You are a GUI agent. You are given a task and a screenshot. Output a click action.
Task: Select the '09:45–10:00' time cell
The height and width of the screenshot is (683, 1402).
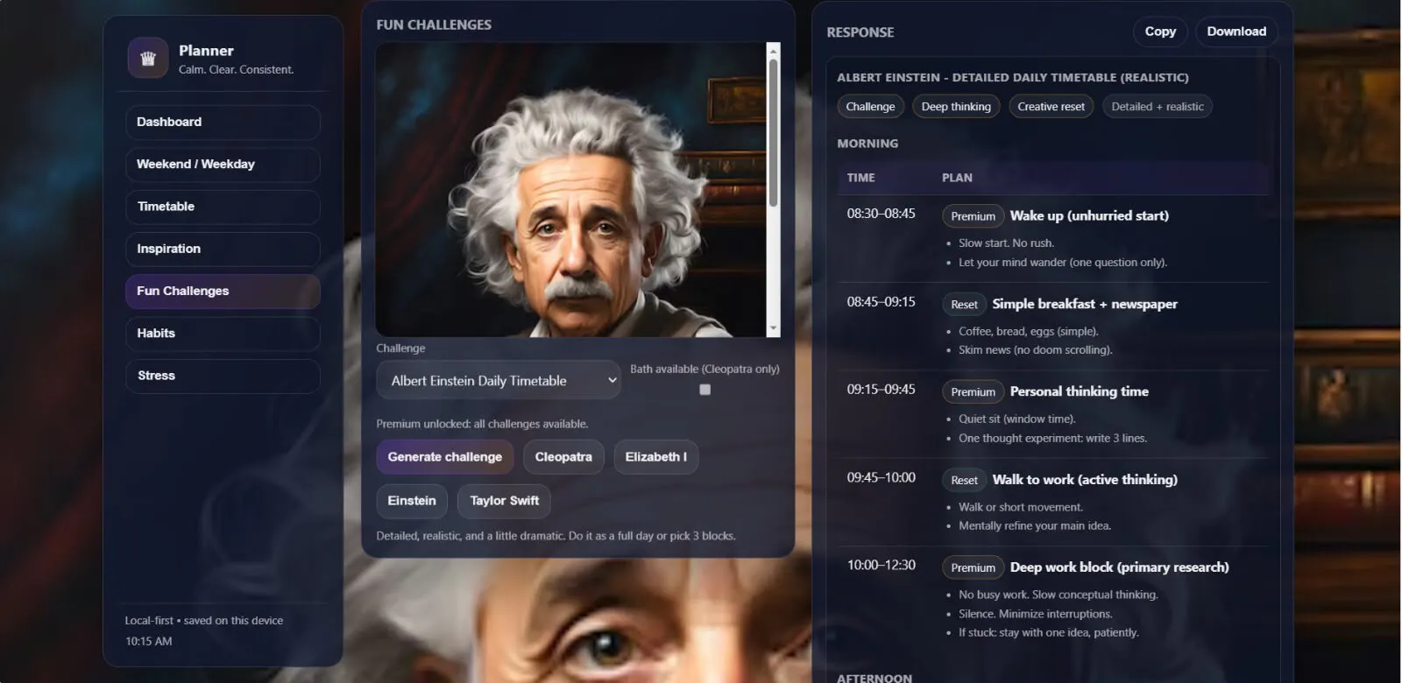click(x=881, y=478)
